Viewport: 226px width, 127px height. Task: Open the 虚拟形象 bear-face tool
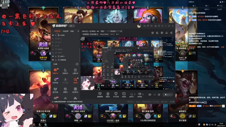[55, 90]
